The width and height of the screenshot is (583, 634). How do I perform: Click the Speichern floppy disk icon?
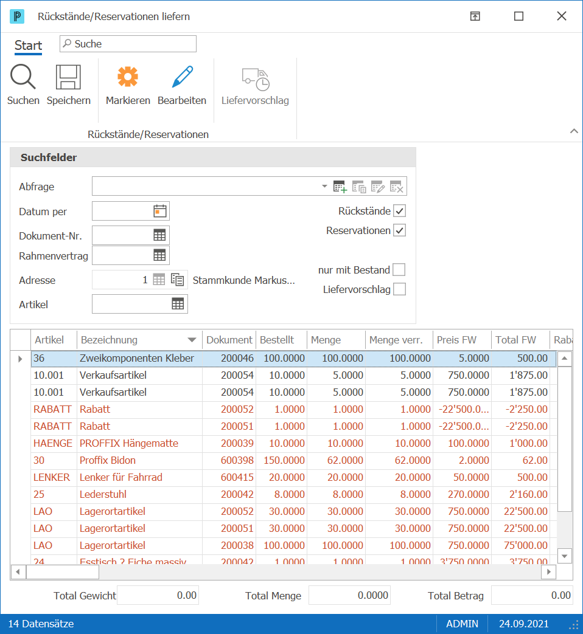tap(68, 77)
